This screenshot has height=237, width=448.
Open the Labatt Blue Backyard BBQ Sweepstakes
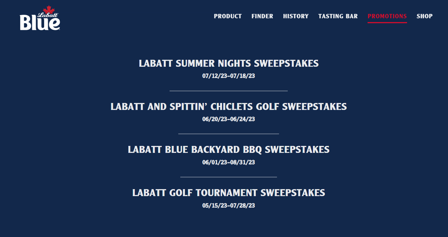point(229,149)
